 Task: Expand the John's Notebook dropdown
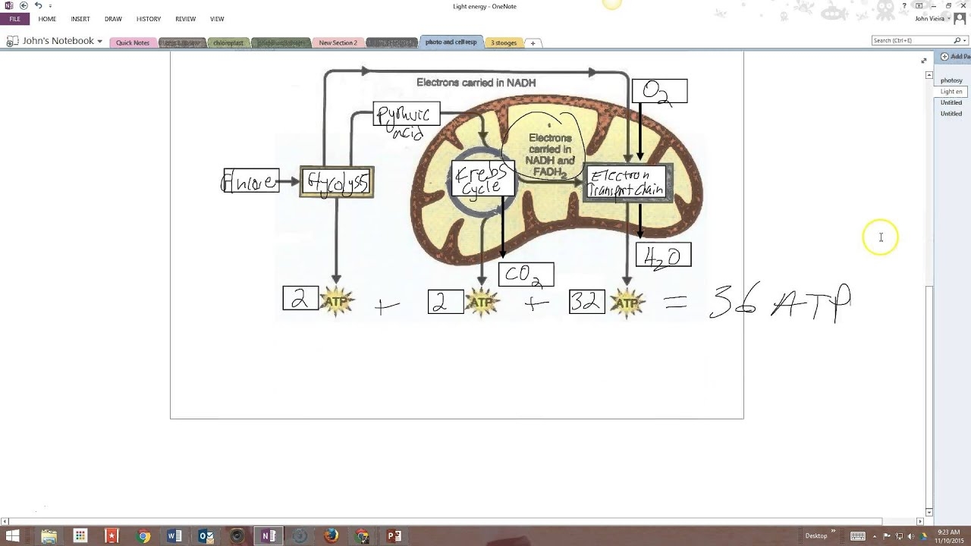pos(99,41)
